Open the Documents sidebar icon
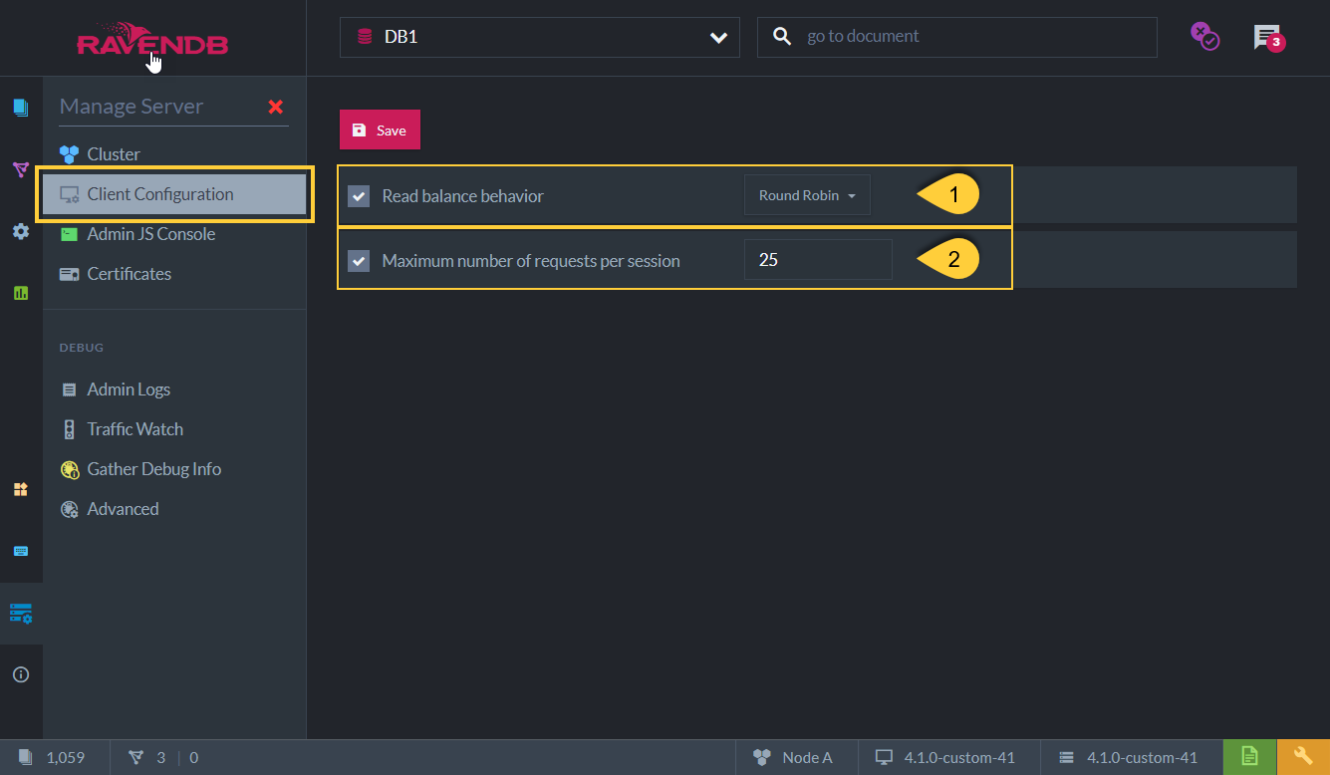This screenshot has width=1330, height=775. point(21,107)
